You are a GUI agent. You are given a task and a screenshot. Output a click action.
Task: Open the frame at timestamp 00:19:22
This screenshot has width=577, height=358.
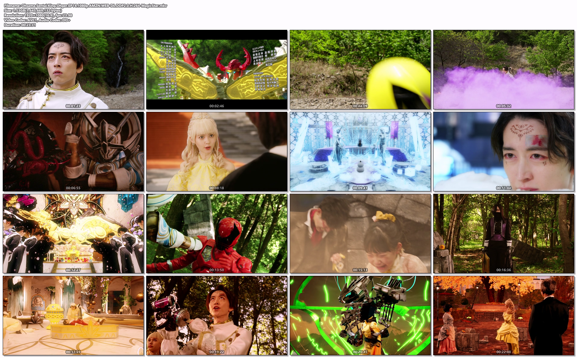coord(217,316)
